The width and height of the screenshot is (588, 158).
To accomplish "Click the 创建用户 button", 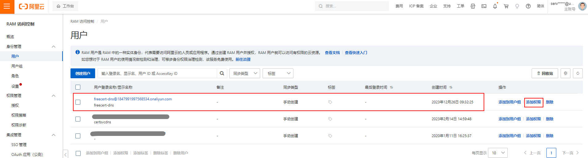I will (x=83, y=73).
